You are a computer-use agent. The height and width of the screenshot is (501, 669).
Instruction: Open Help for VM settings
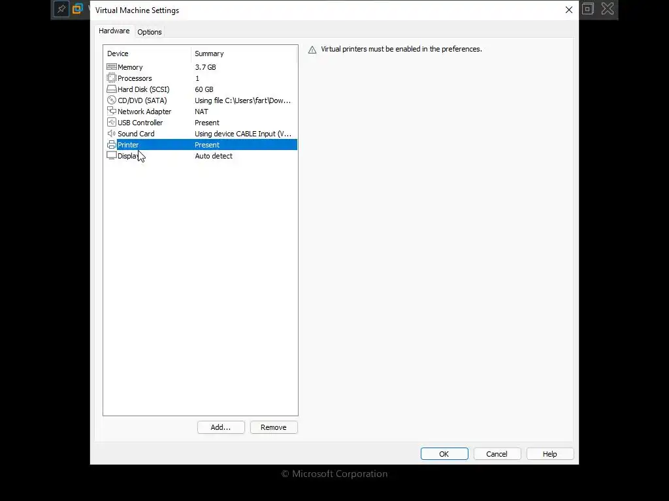coord(550,454)
